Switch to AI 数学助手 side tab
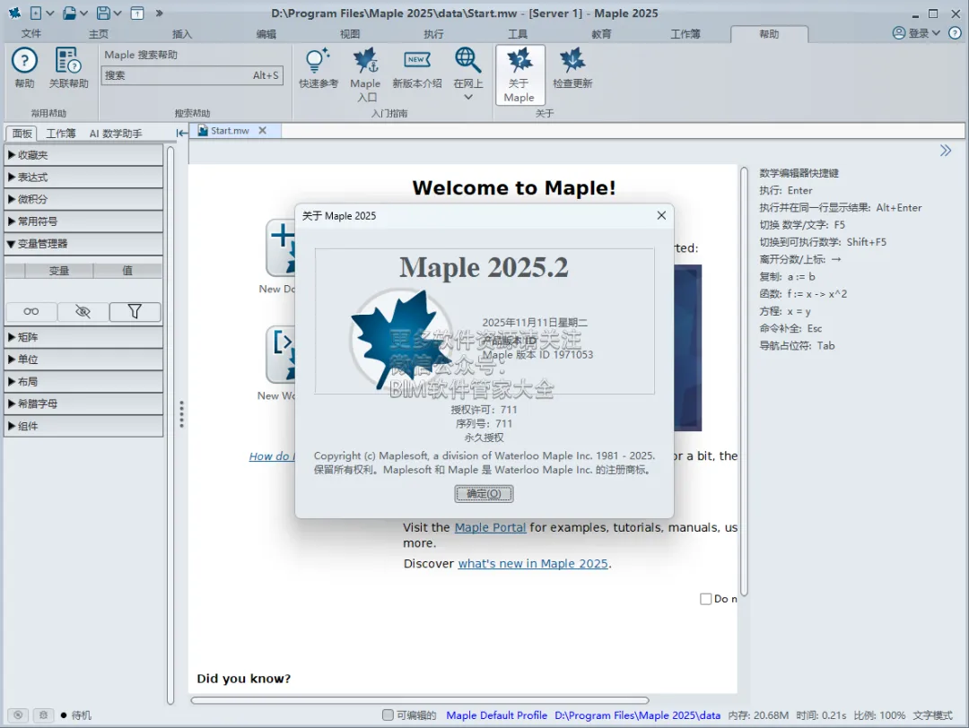The width and height of the screenshot is (969, 728). coord(116,134)
